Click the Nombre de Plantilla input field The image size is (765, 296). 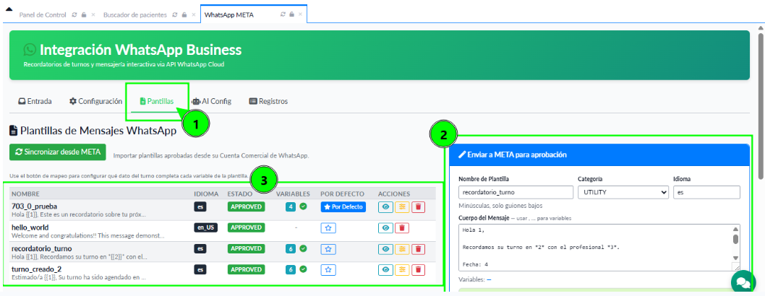point(516,192)
